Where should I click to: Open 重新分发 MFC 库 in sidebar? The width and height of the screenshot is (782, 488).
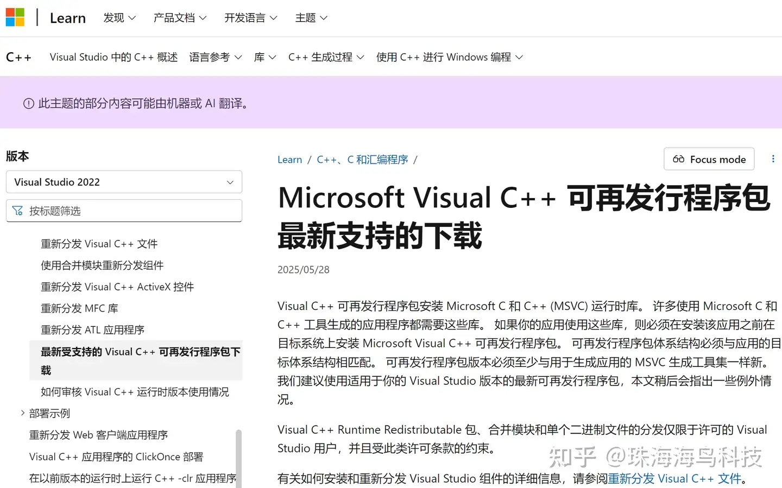pos(79,308)
